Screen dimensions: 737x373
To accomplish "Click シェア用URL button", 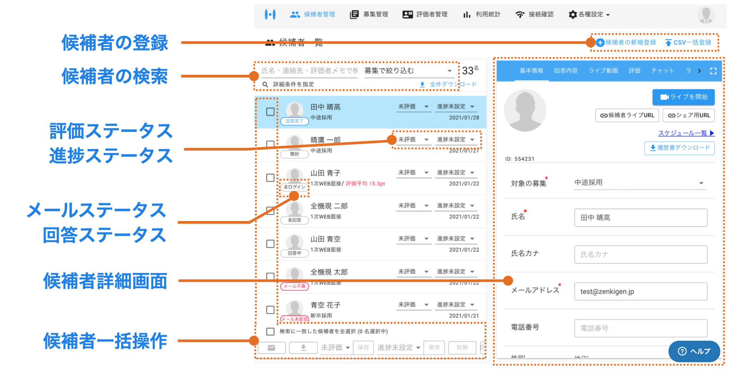I will (x=688, y=116).
